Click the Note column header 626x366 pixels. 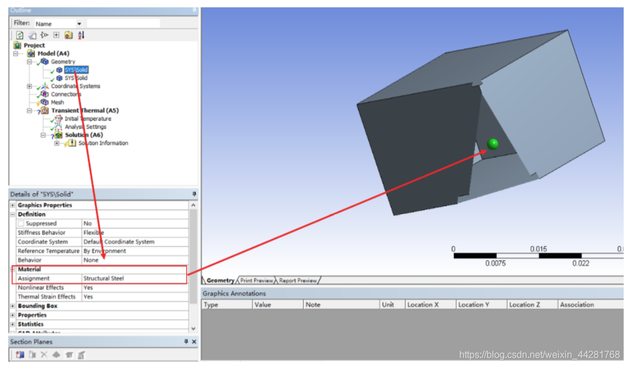pyautogui.click(x=341, y=305)
